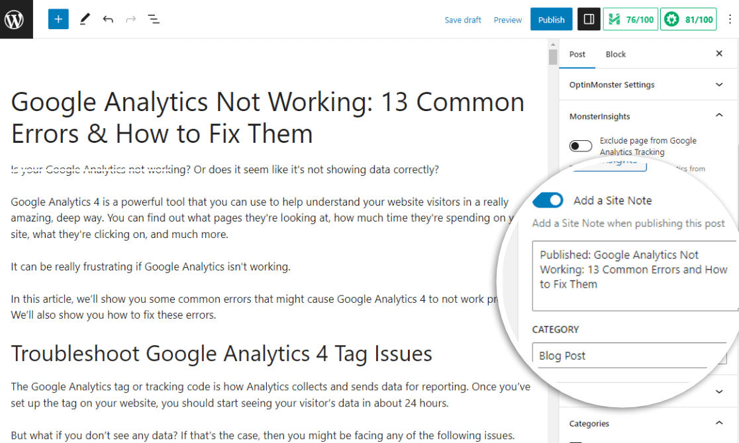This screenshot has width=739, height=443.
Task: Turn off the Add a Site Note toggle
Action: 548,200
